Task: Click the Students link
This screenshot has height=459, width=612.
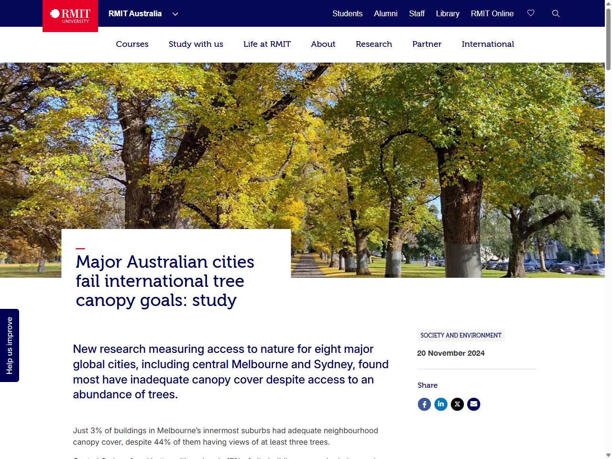Action: coord(347,13)
